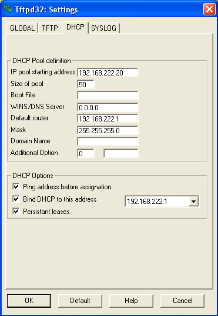Open the bind address dropdown arrow
This screenshot has width=218, height=316.
pyautogui.click(x=193, y=201)
